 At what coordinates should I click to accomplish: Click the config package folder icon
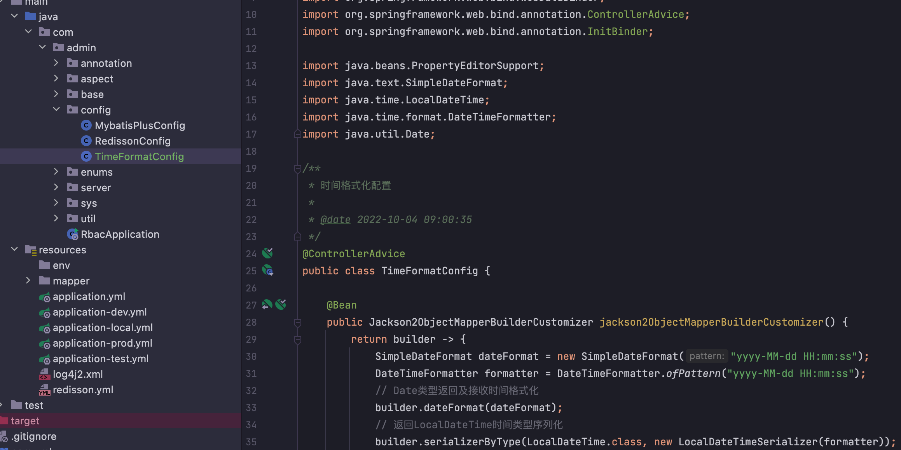click(x=72, y=110)
